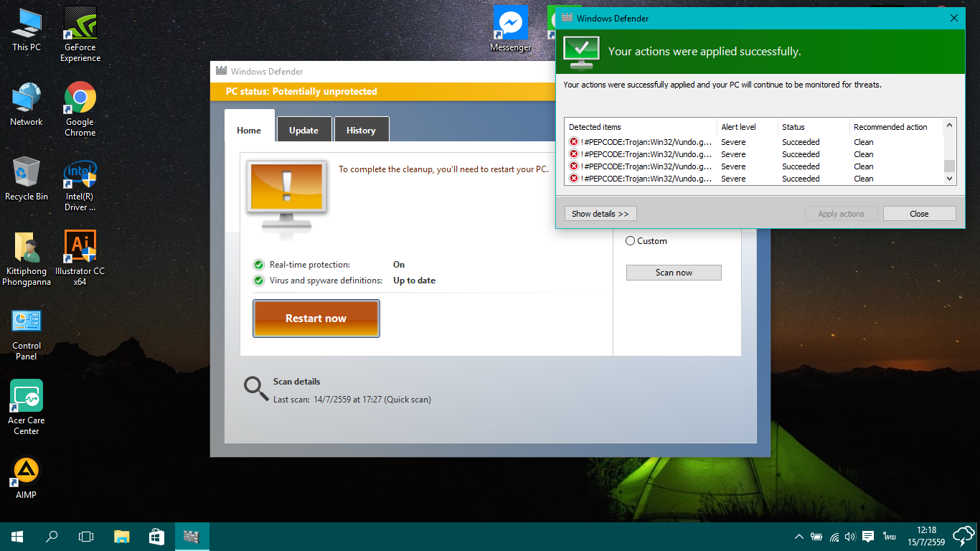
Task: Click detected items list scroll-down arrow
Action: point(950,179)
